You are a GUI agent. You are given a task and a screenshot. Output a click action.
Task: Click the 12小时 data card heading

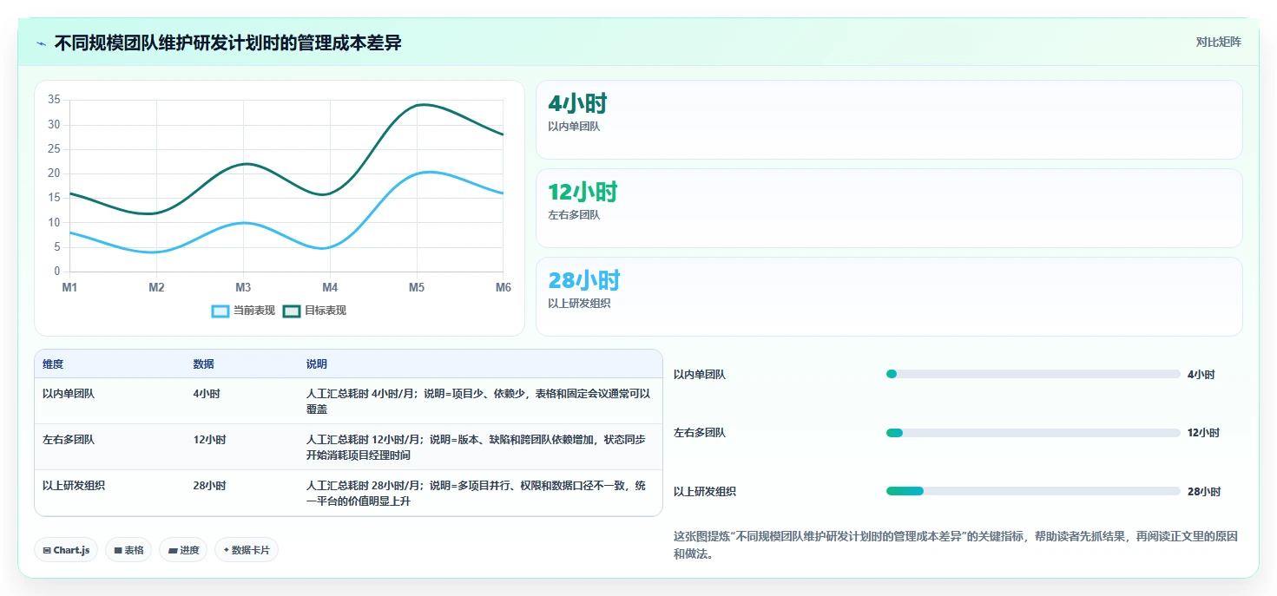click(583, 193)
